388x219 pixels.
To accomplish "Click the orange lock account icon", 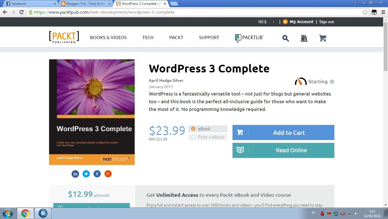I will pos(285,22).
